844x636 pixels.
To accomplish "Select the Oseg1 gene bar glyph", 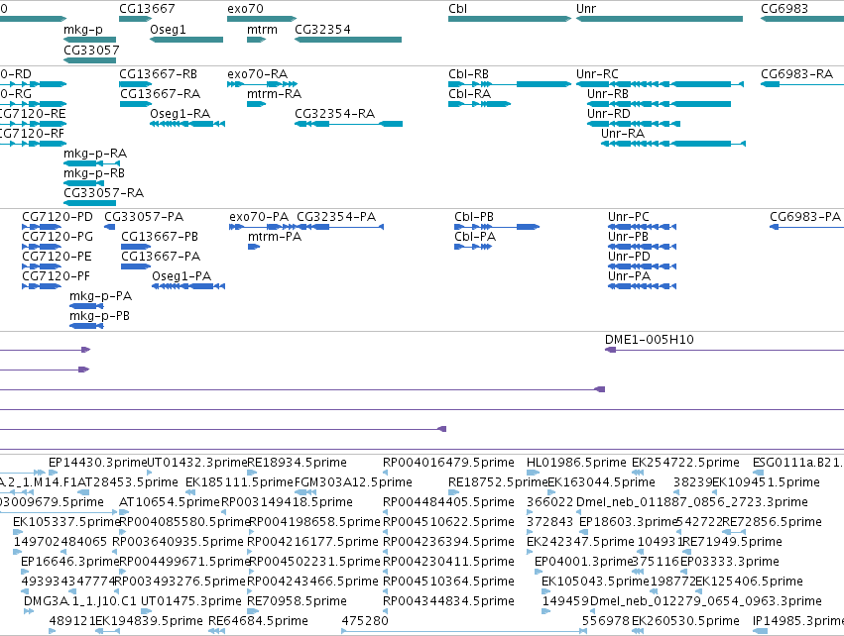I will [186, 40].
